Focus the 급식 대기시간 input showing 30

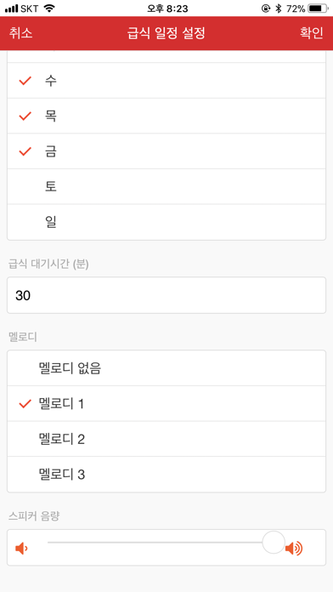(166, 295)
